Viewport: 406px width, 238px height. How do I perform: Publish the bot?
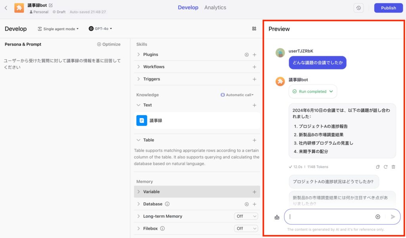pyautogui.click(x=389, y=8)
